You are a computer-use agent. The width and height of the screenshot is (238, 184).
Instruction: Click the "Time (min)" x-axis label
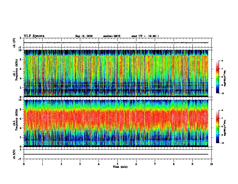(x=120, y=167)
